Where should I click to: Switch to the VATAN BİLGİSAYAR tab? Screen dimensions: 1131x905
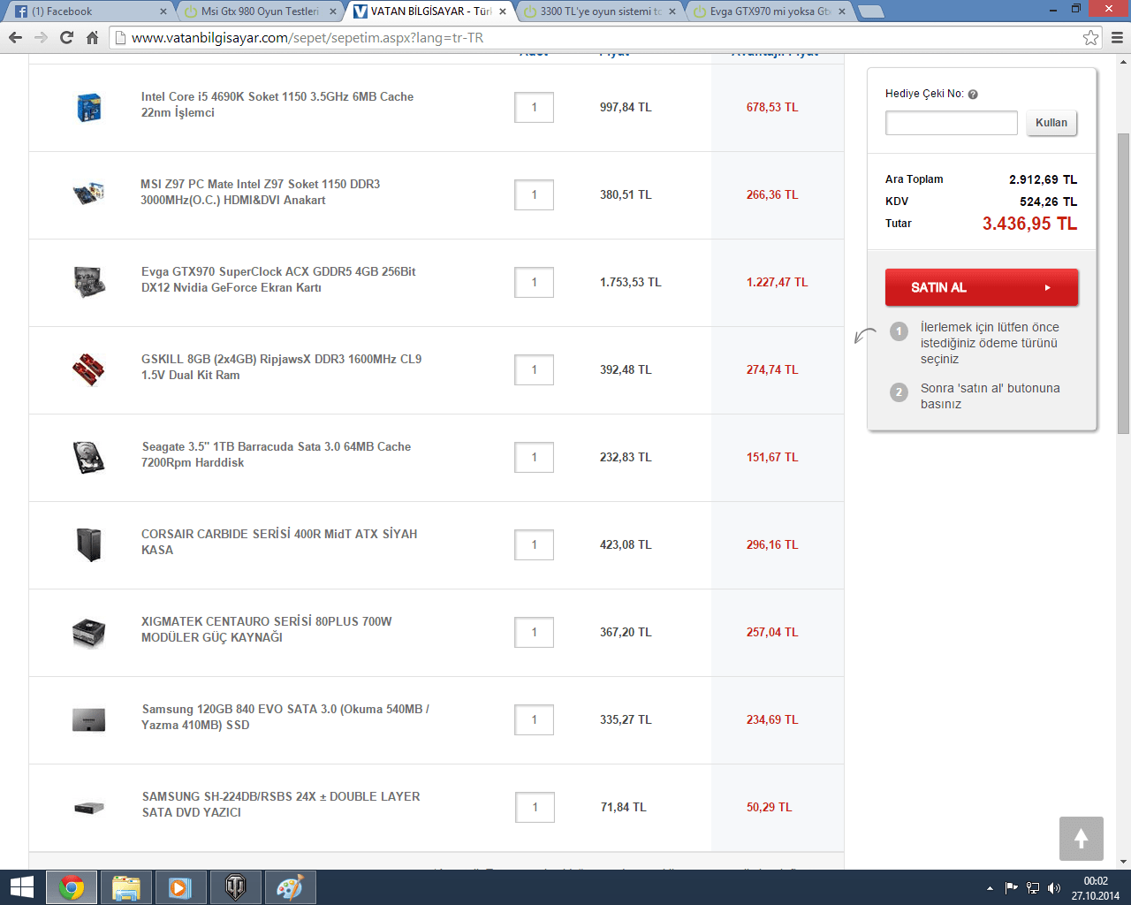(429, 11)
